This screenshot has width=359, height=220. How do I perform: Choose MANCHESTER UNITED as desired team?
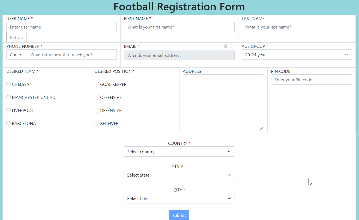(8, 97)
